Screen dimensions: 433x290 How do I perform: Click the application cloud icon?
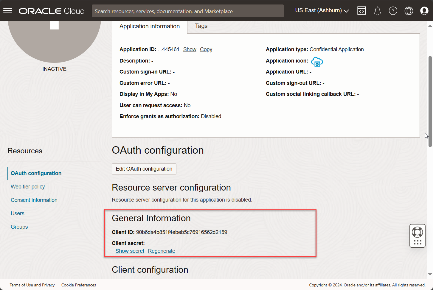pos(317,62)
